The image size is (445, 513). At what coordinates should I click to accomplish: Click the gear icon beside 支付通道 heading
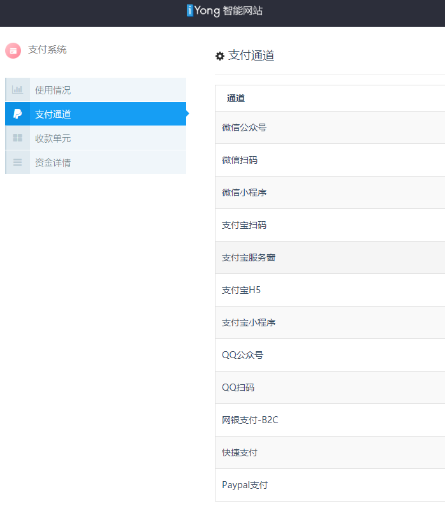[220, 56]
